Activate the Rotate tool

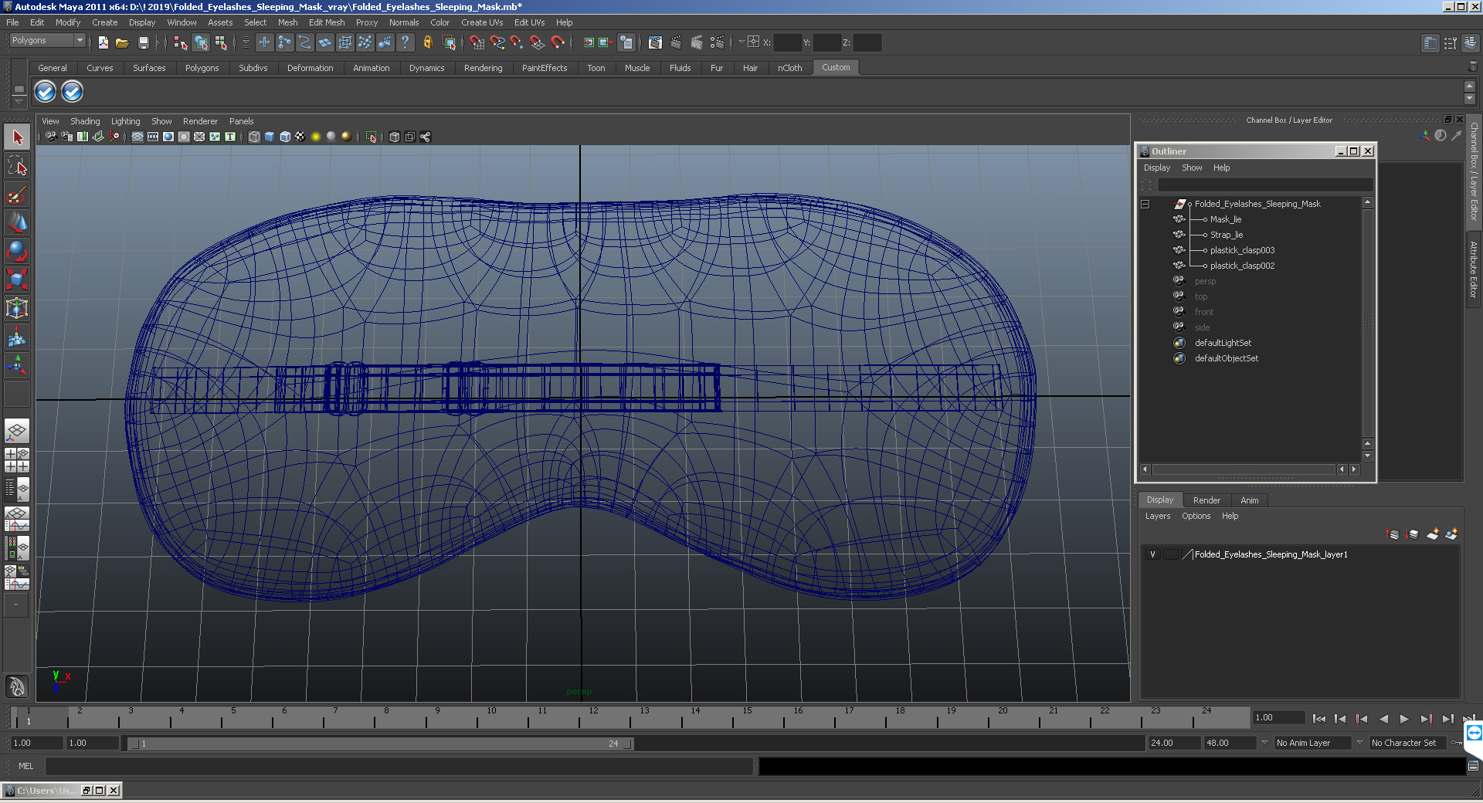[17, 252]
